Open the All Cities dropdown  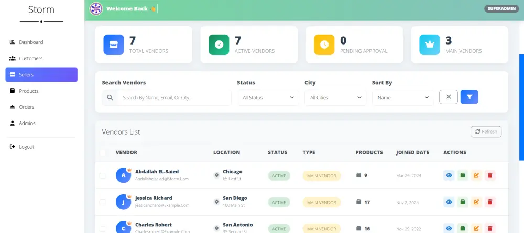point(335,97)
